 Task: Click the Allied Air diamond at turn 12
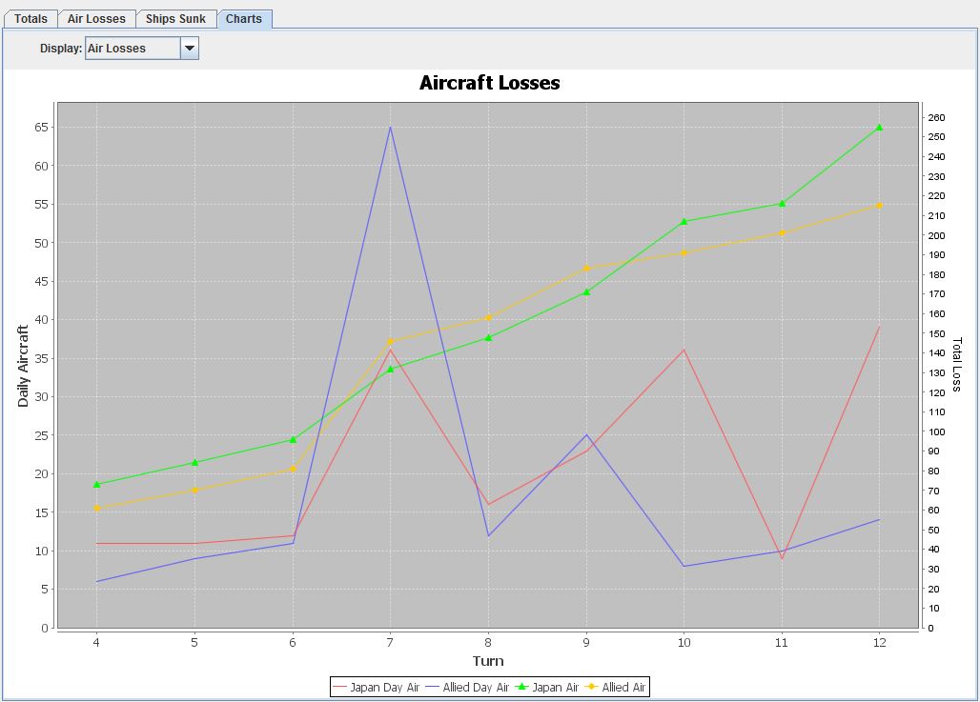pos(879,206)
